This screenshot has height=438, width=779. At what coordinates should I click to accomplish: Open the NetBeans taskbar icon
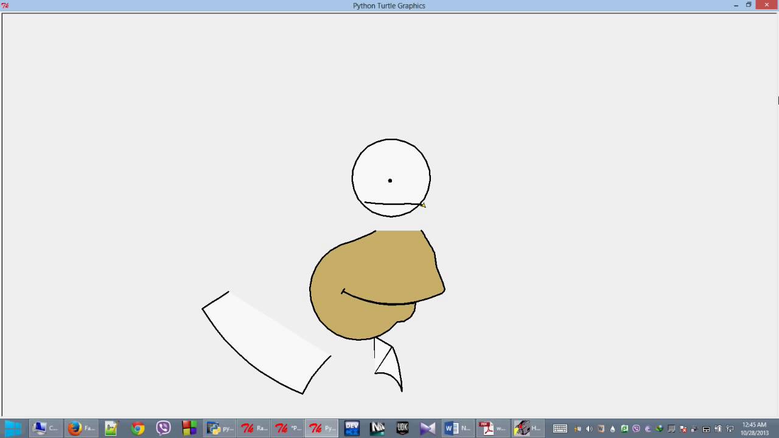tap(377, 428)
